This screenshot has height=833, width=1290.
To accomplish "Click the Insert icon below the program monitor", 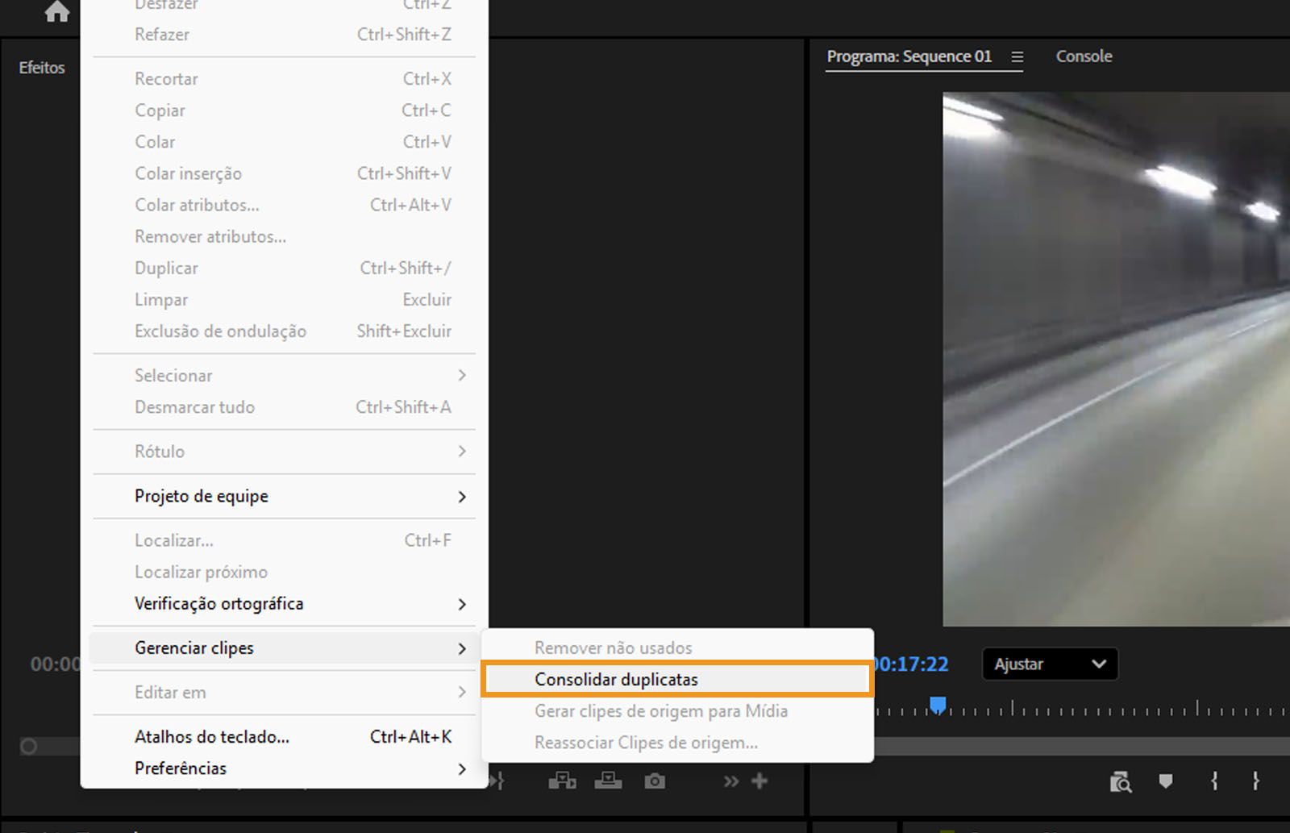I will [x=563, y=781].
